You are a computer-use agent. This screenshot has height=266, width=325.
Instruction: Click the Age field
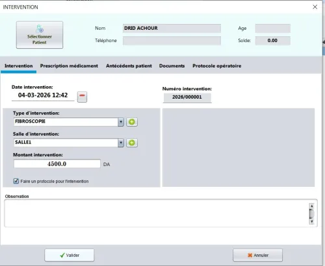click(273, 29)
